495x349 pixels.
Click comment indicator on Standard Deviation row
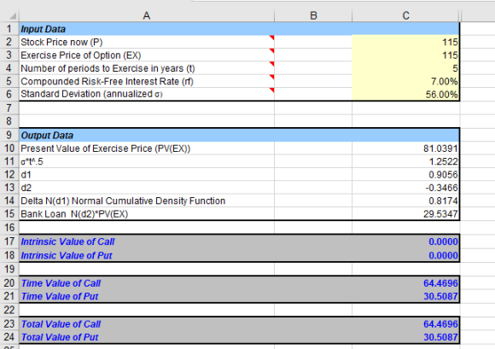(271, 90)
